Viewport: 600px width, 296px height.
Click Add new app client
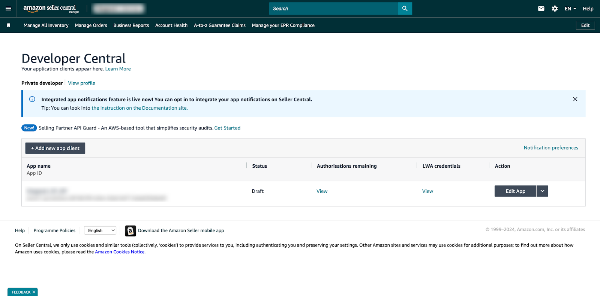click(x=55, y=148)
